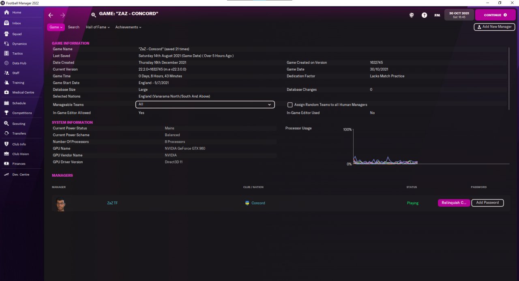Expand the Game menu dropdown

(56, 27)
